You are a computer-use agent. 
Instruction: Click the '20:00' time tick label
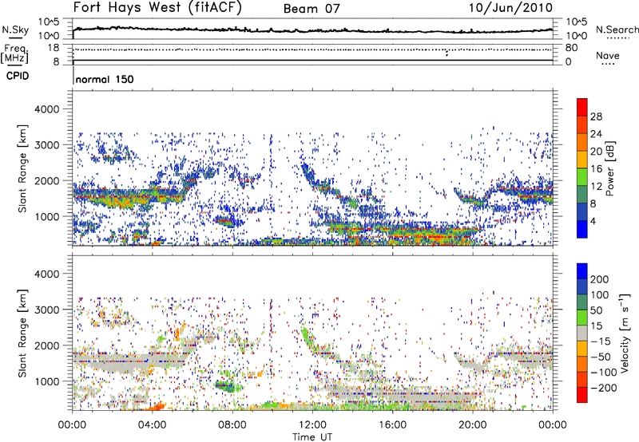pyautogui.click(x=472, y=425)
